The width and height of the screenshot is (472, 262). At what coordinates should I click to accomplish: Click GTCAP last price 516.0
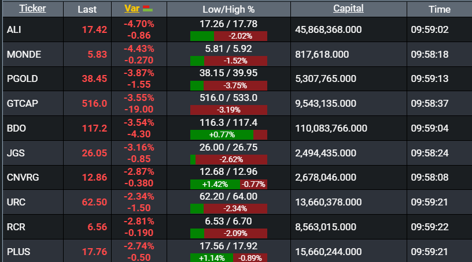coord(94,103)
